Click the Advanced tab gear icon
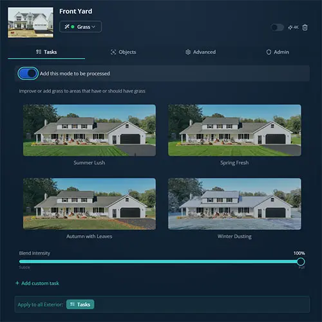The width and height of the screenshot is (322, 322). pos(188,52)
